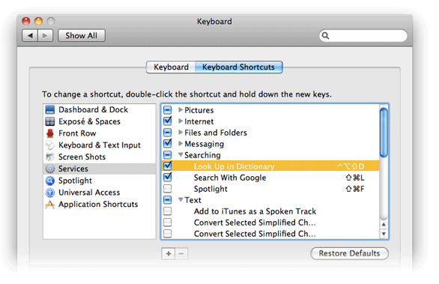Enable the Spotlight service checkbox
439x284 pixels.
click(167, 189)
